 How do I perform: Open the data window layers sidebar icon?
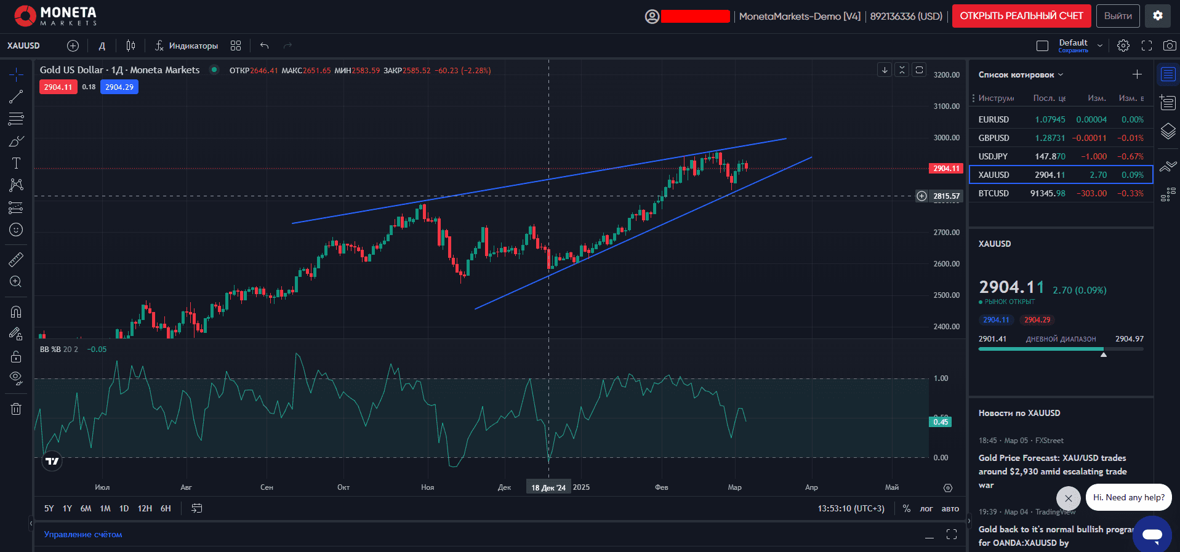point(1168,131)
